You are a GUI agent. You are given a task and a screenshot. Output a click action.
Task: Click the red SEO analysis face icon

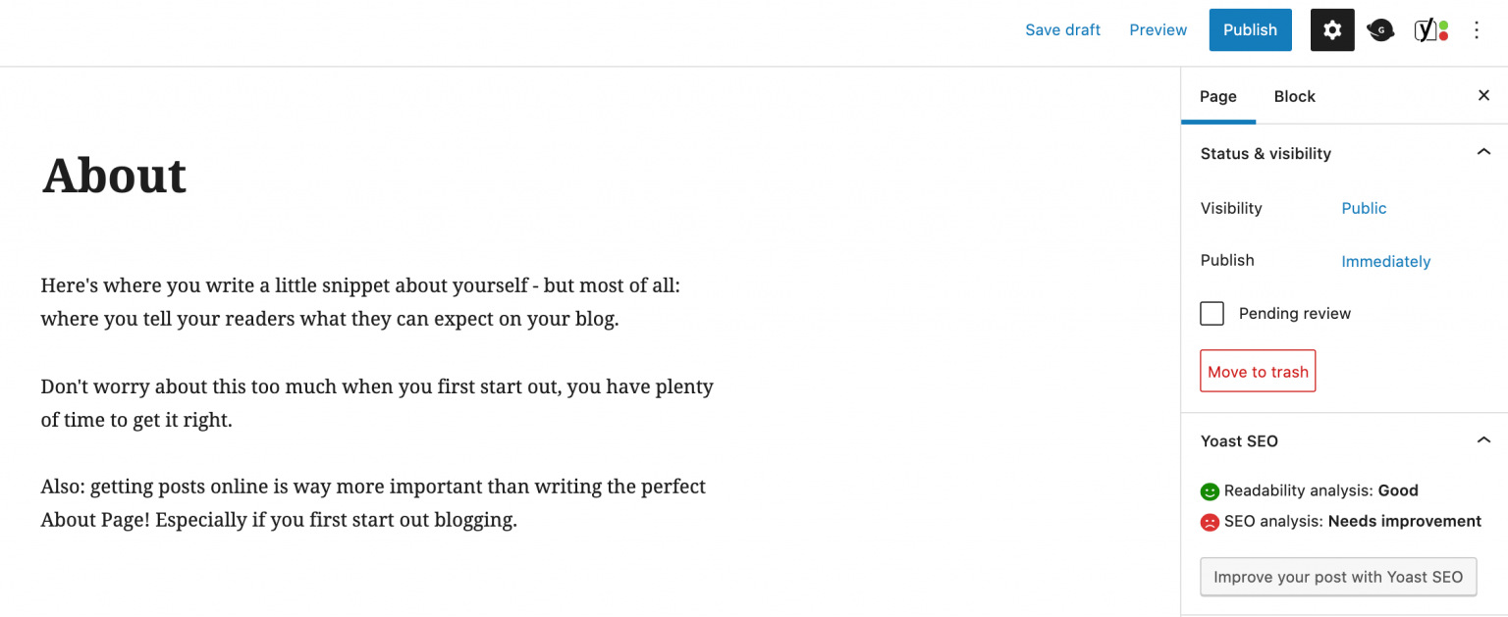click(1209, 521)
